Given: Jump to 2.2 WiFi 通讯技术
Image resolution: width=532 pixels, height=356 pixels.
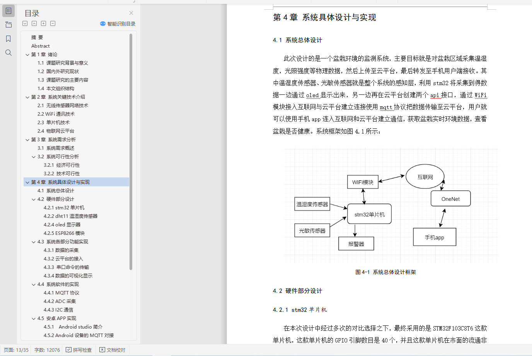Looking at the screenshot, I should pos(56,114).
